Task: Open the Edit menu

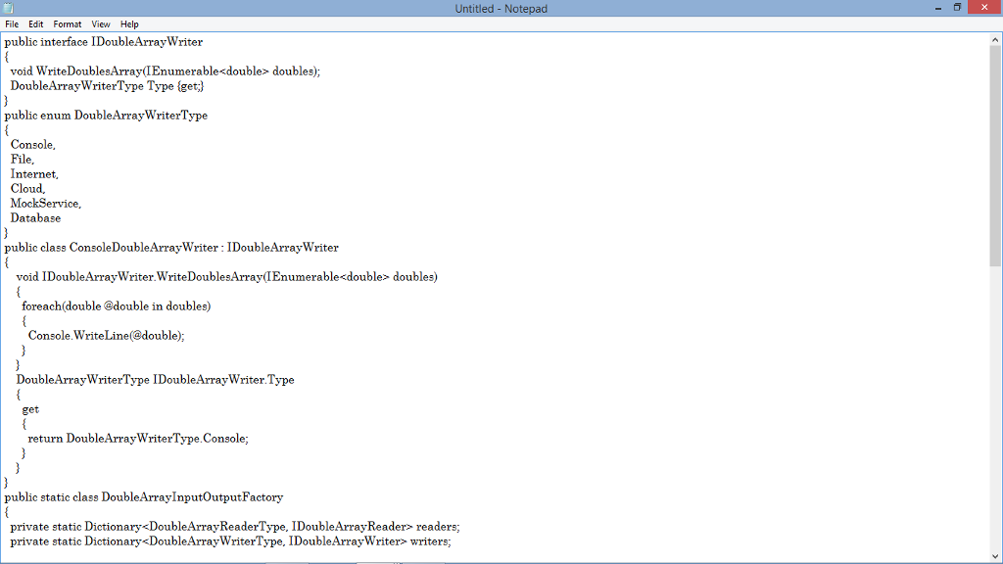Action: coord(36,24)
